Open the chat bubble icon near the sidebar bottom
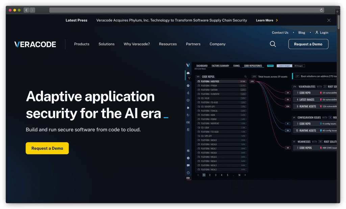 [x=188, y=164]
